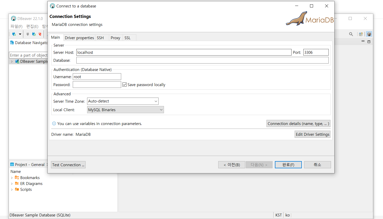Viewport: 383px width, 219px height.
Task: Open the Local Client dropdown
Action: 126,110
